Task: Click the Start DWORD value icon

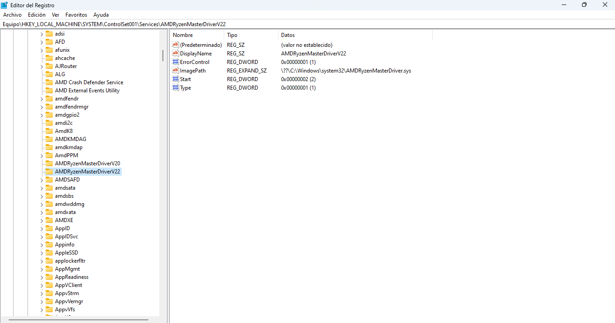Action: [176, 79]
